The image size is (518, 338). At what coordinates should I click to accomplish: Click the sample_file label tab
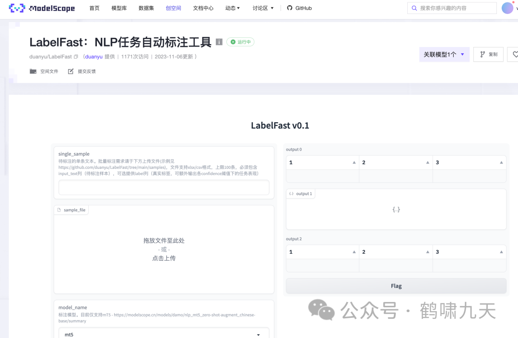pos(71,210)
